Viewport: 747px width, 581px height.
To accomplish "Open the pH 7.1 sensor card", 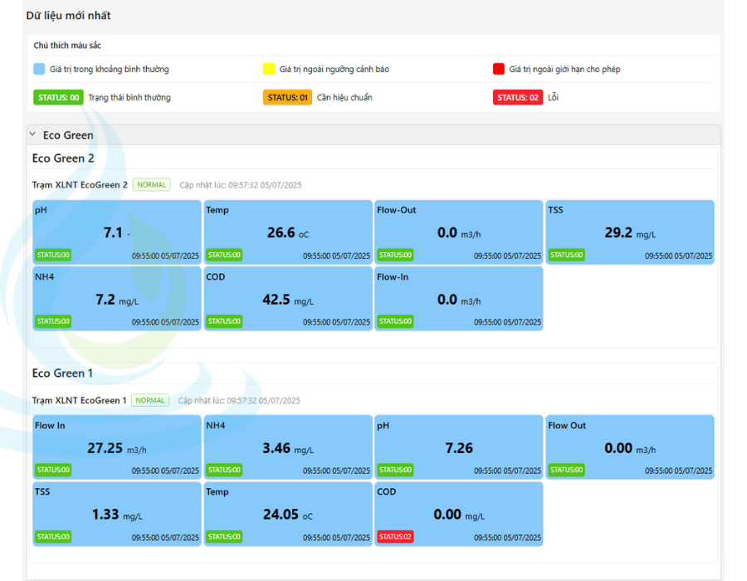I will (117, 232).
